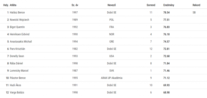This screenshot has width=207, height=98.
Task: Open athlete Halász Bence
Action: pyautogui.click(x=17, y=12)
